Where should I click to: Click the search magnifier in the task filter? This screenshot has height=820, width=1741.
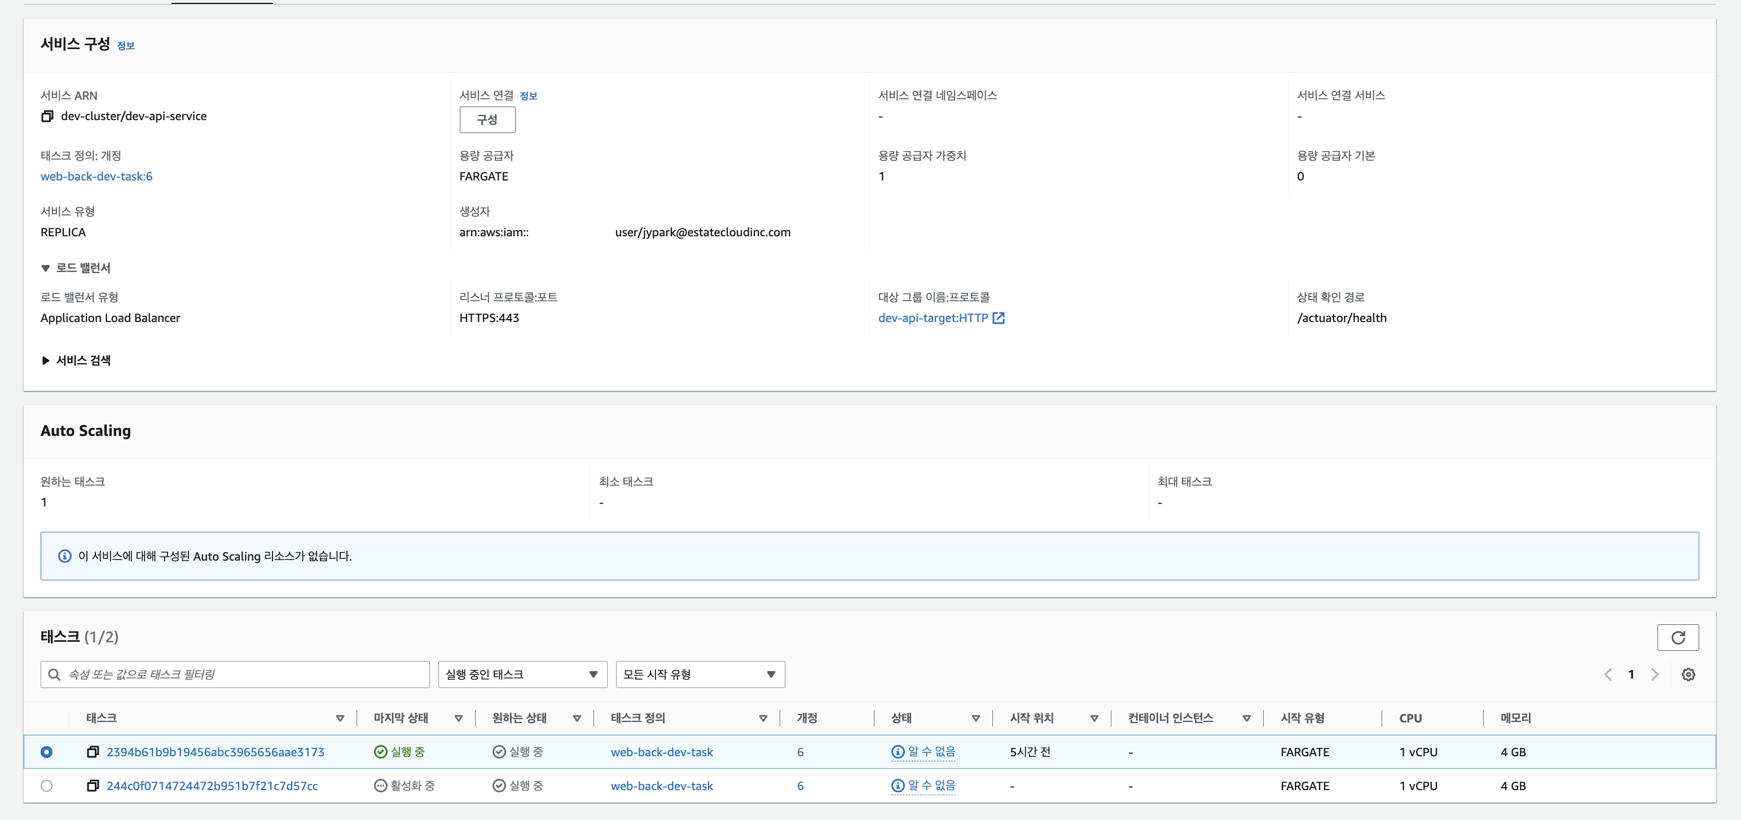point(54,674)
